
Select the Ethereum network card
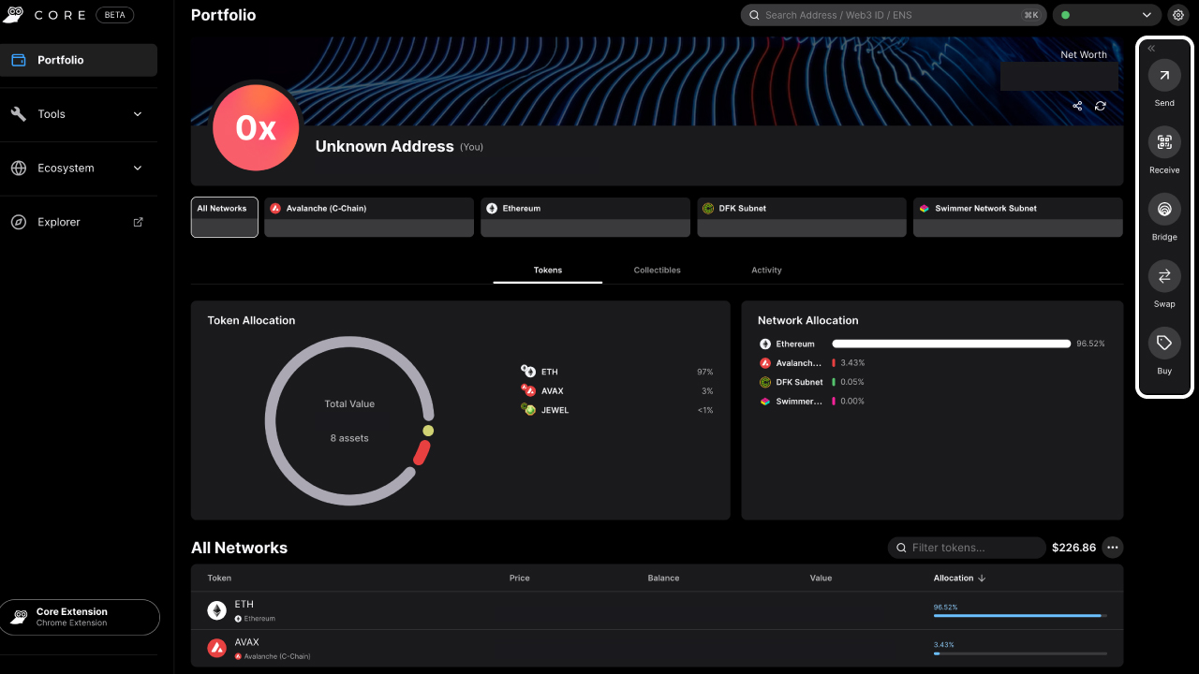point(585,217)
